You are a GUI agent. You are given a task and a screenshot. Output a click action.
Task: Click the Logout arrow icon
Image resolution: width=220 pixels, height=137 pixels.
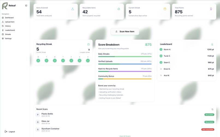point(6,132)
